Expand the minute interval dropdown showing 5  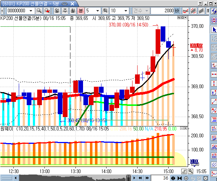(x=98, y=11)
